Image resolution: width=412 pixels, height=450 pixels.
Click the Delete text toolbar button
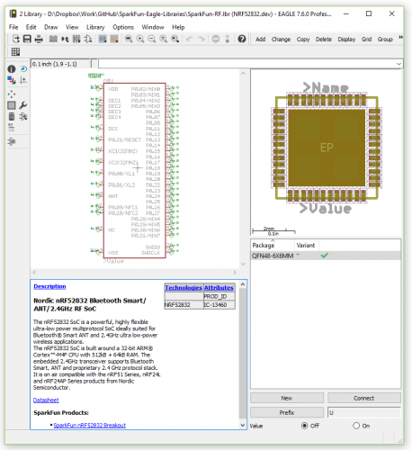click(x=324, y=40)
